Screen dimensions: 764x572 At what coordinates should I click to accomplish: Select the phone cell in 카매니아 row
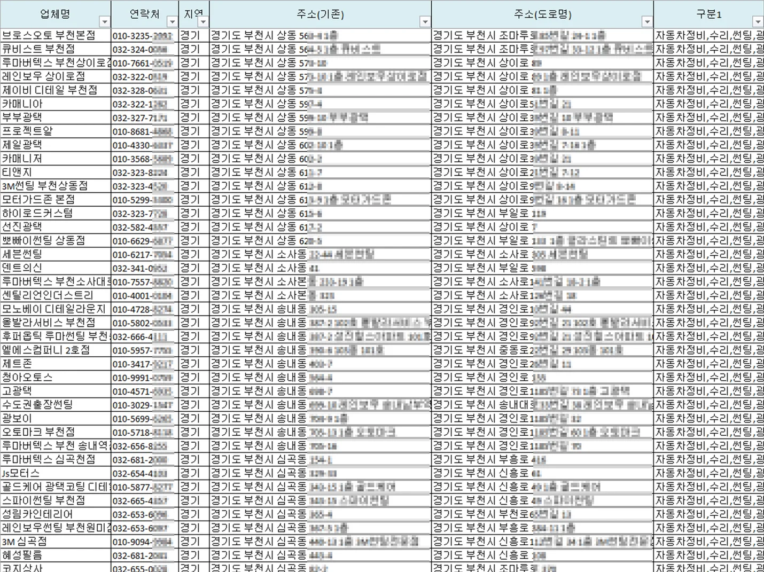pos(145,104)
